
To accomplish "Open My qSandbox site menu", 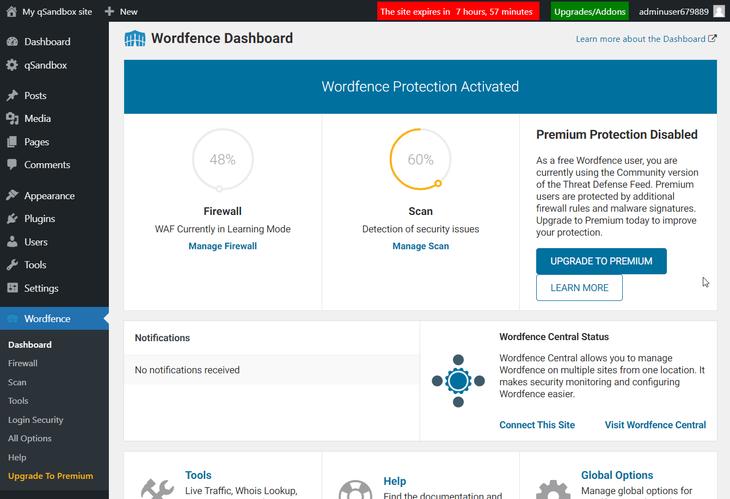I will coord(49,11).
